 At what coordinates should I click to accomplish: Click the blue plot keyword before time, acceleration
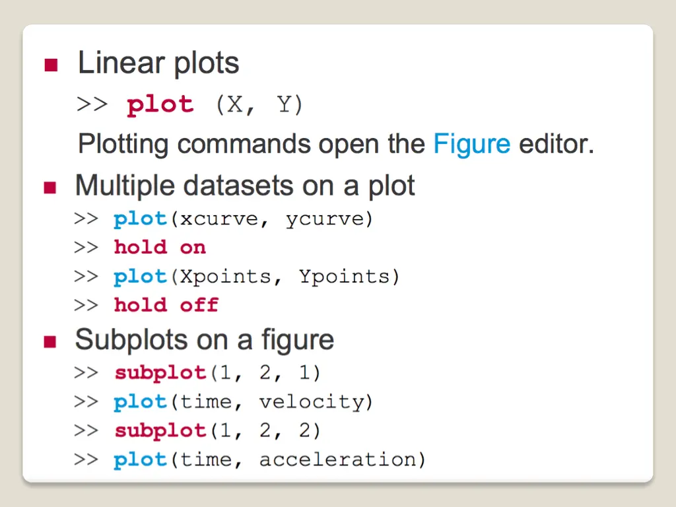point(140,460)
